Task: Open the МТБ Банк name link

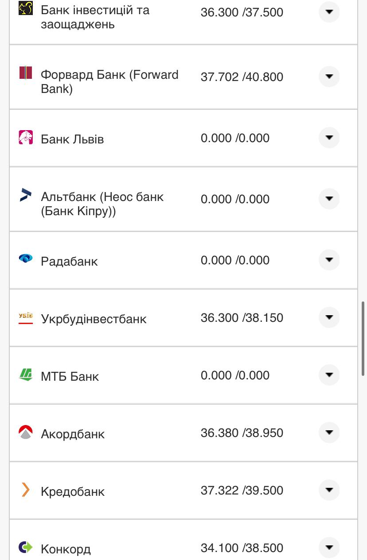Action: (x=70, y=376)
